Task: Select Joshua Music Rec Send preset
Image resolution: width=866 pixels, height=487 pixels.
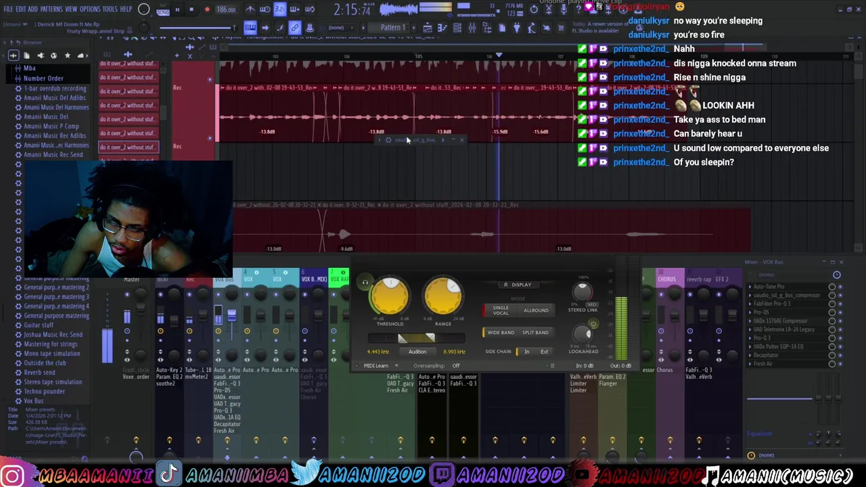Action: (x=53, y=334)
